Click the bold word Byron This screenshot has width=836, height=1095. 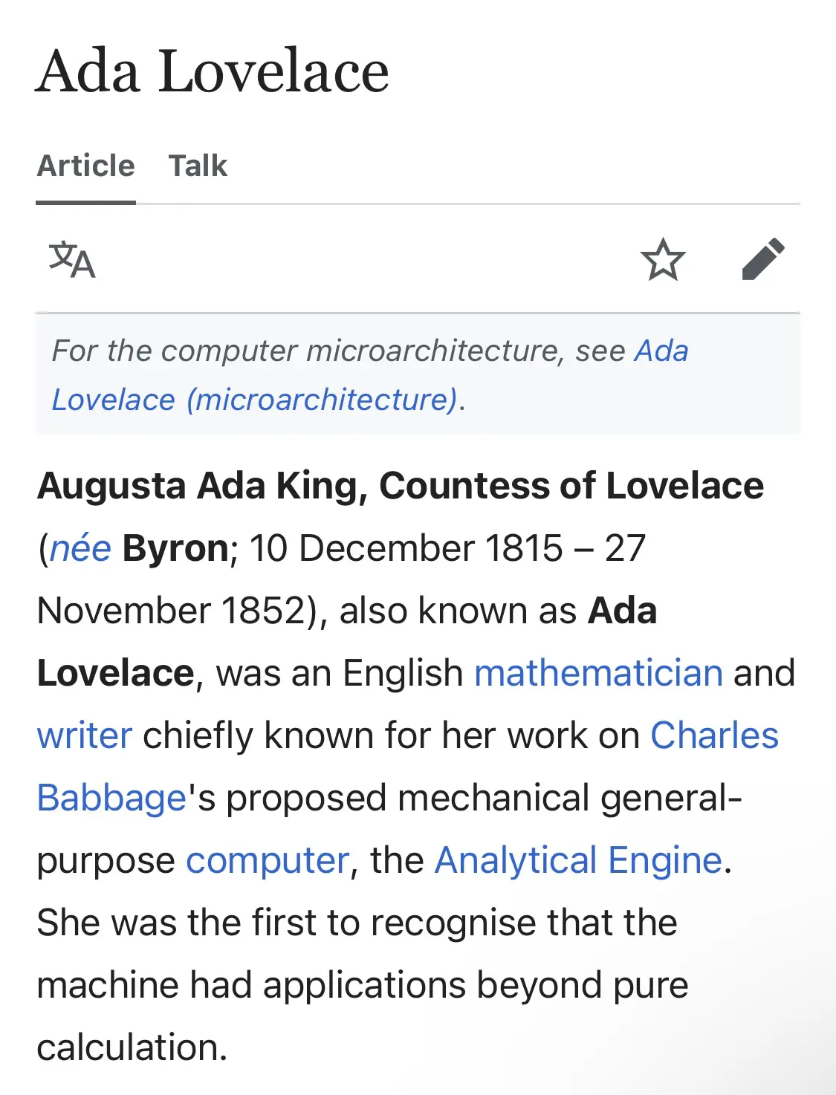tap(175, 548)
